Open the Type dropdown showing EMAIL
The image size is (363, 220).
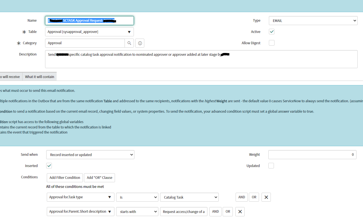pyautogui.click(x=313, y=21)
